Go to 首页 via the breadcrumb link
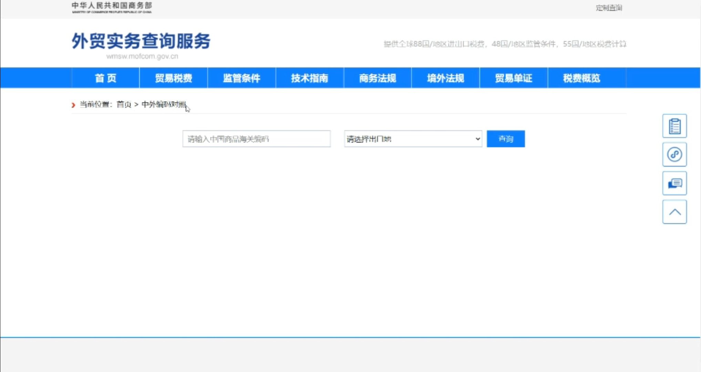701x372 pixels. click(x=124, y=105)
